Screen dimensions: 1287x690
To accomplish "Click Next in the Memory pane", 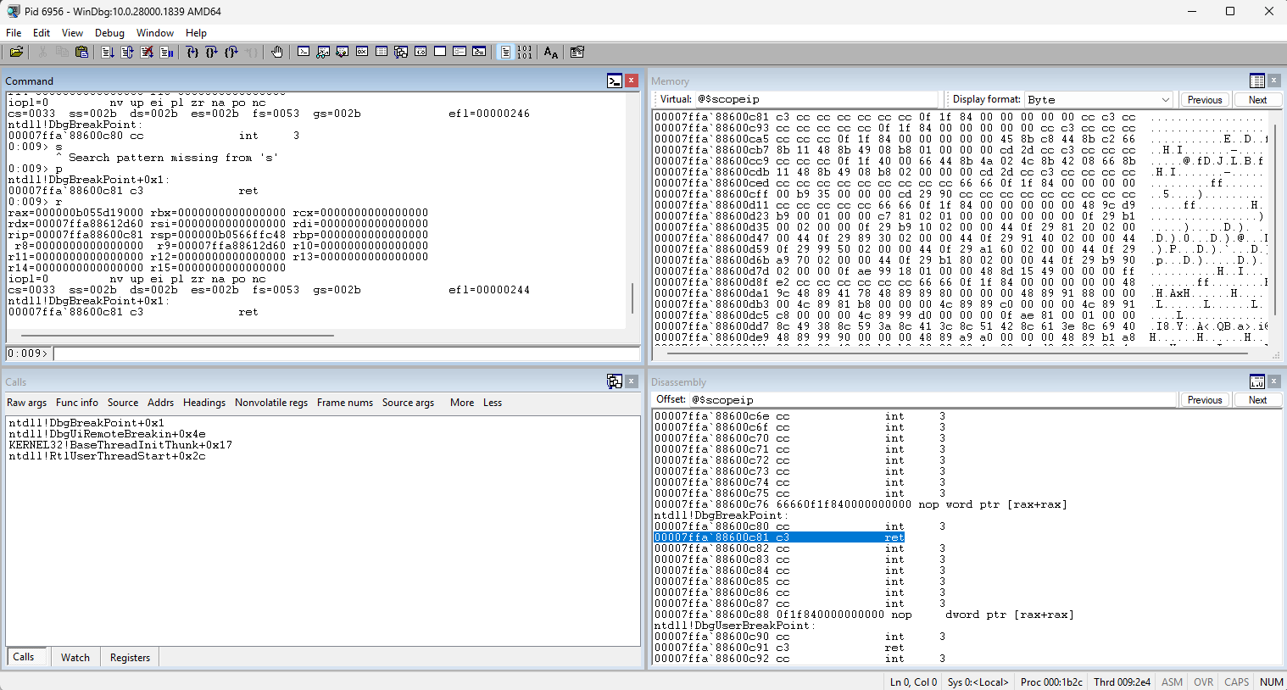I will [x=1257, y=99].
